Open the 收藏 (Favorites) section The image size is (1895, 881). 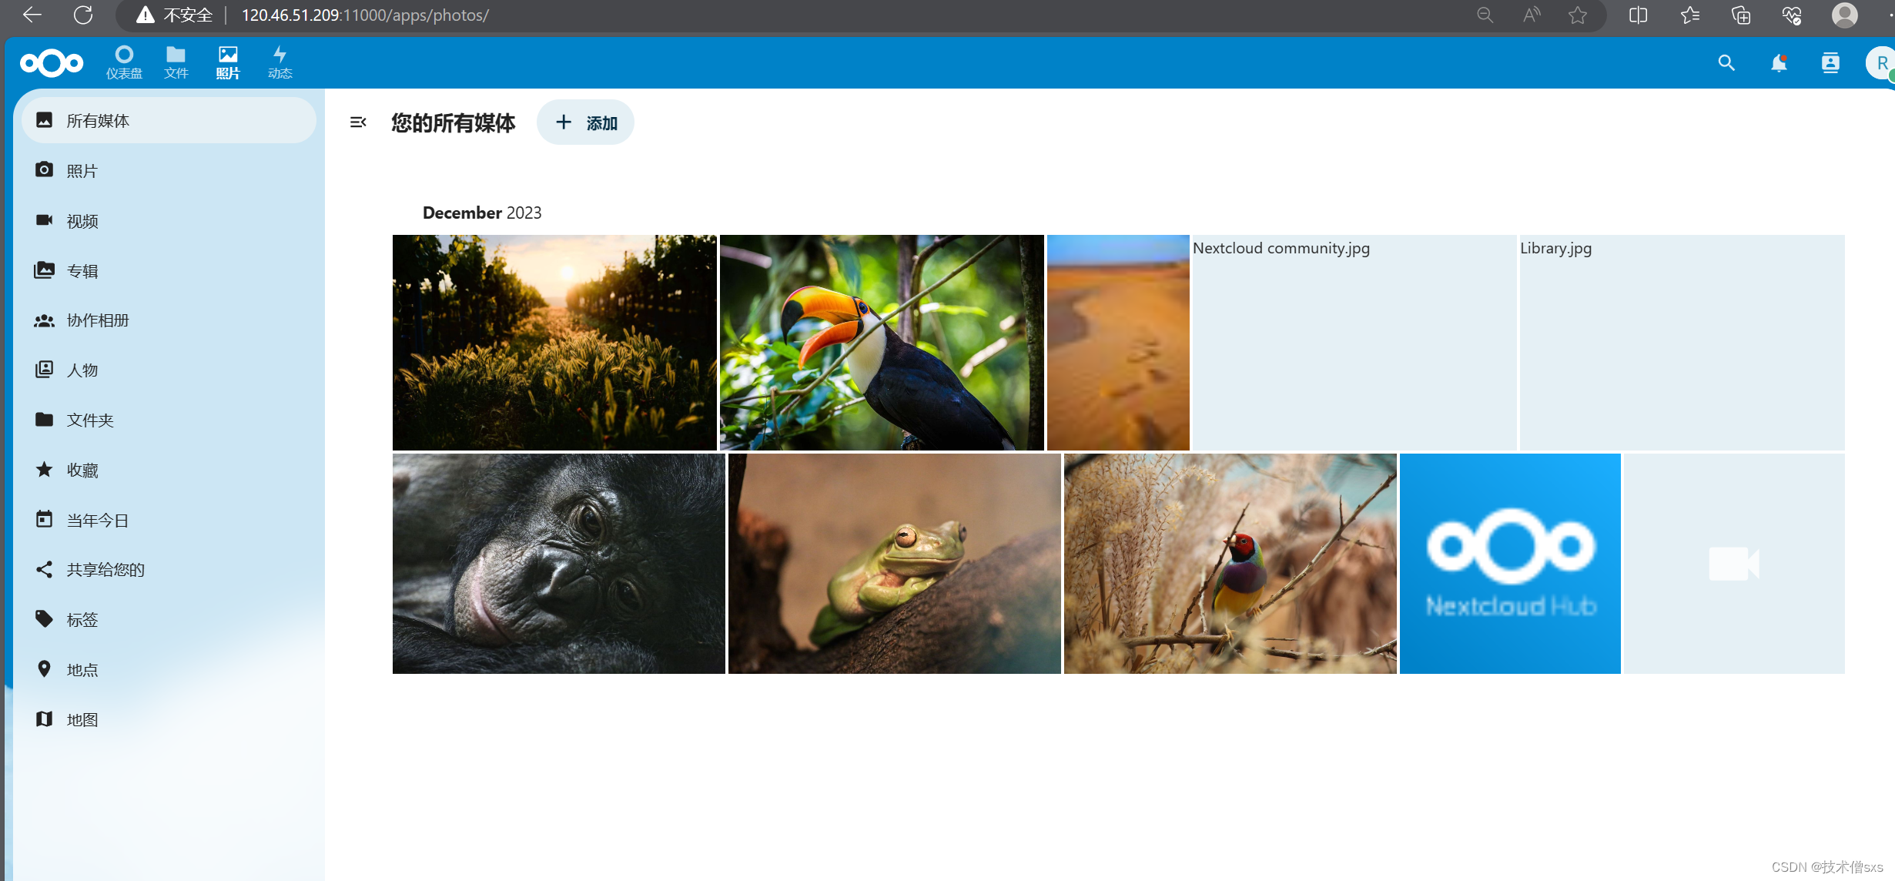(82, 470)
